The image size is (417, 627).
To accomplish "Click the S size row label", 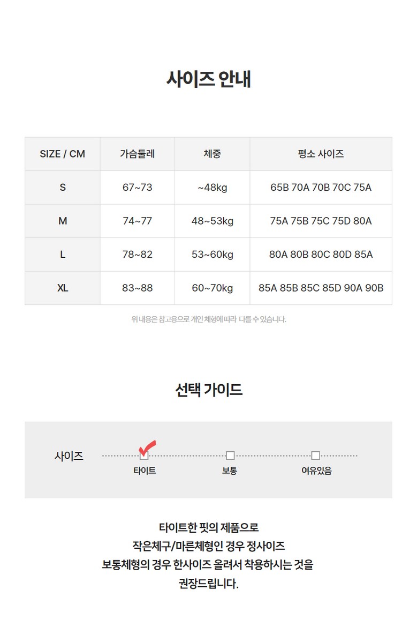I will click(62, 188).
